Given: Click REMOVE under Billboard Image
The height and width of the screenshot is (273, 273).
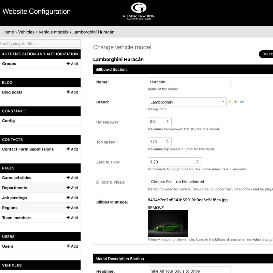Looking at the screenshot, I should pos(156,208).
